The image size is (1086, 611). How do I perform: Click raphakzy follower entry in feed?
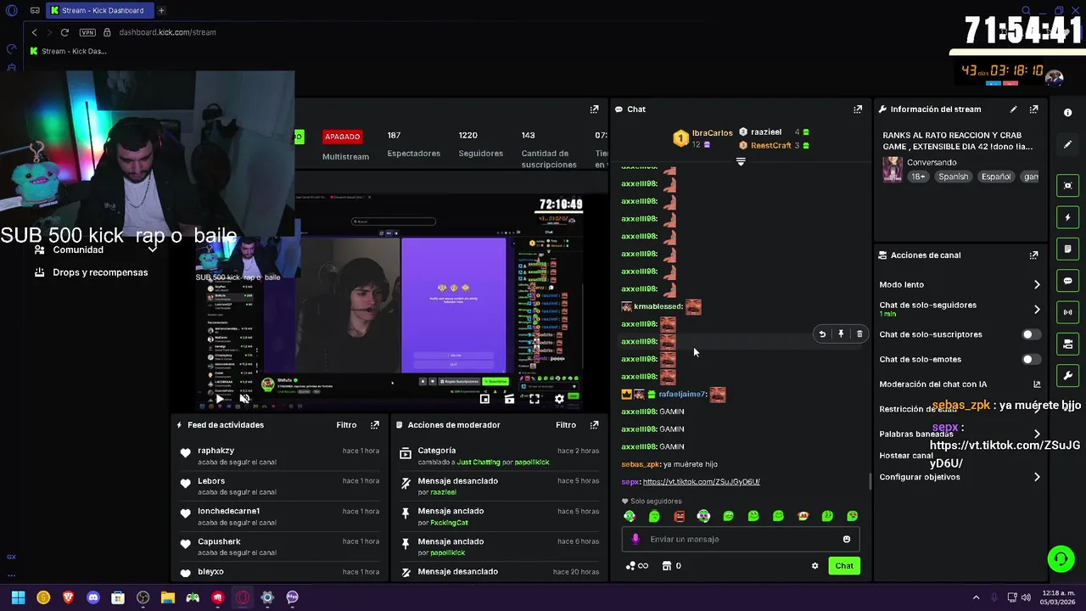click(x=278, y=456)
